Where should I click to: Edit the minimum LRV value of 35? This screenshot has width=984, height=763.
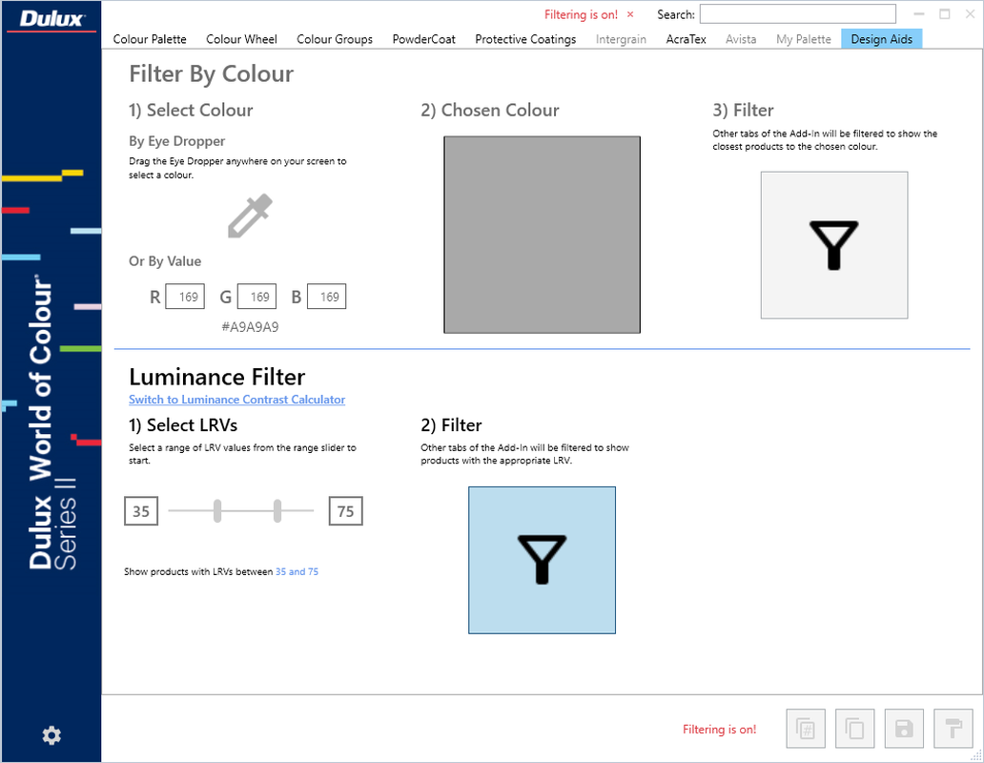pyautogui.click(x=140, y=510)
